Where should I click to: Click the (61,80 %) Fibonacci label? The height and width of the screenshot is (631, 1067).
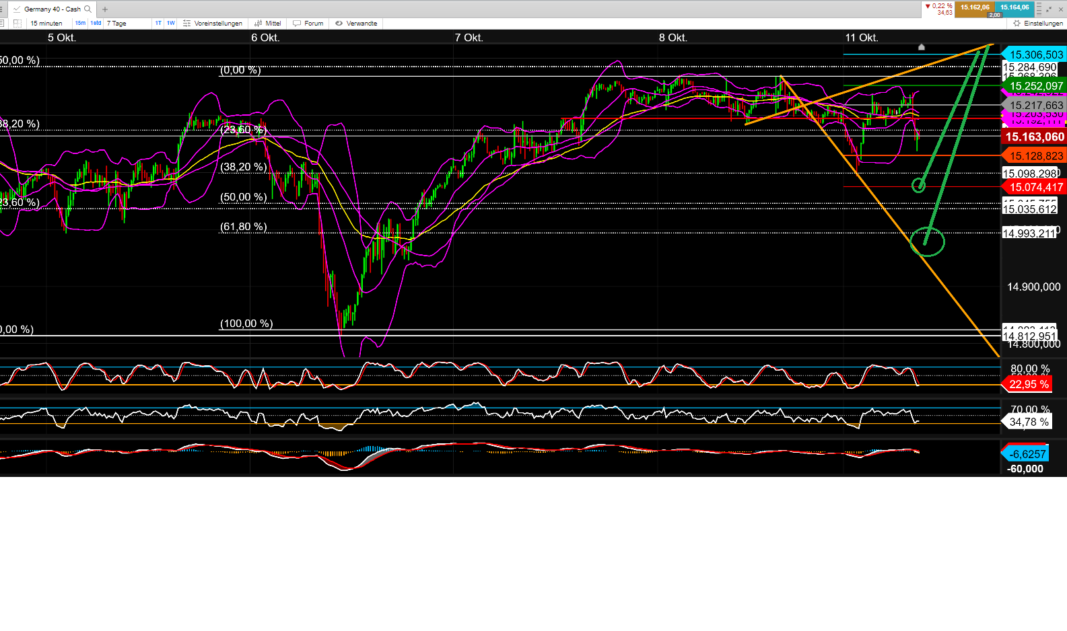point(244,227)
